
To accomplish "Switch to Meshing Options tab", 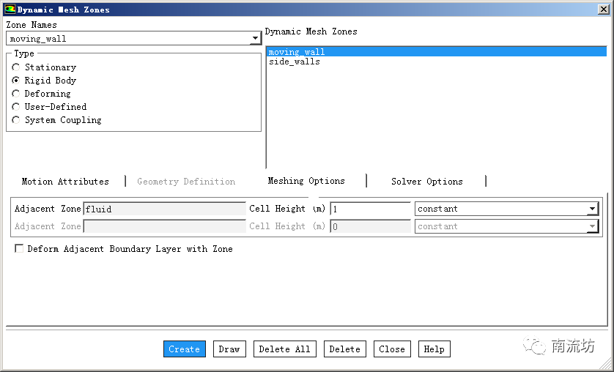I will click(306, 181).
